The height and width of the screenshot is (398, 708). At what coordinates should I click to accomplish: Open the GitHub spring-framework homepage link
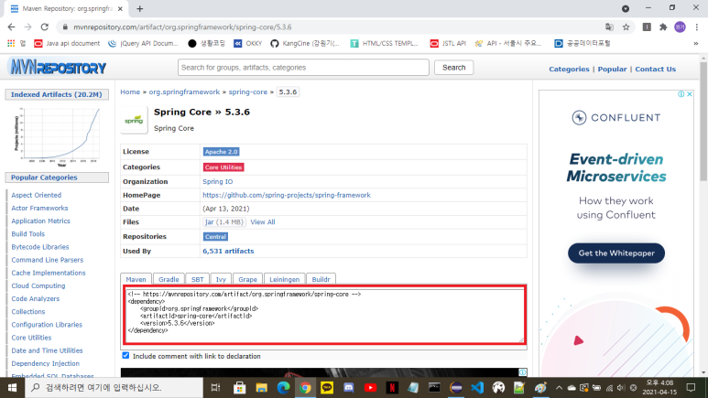(287, 195)
